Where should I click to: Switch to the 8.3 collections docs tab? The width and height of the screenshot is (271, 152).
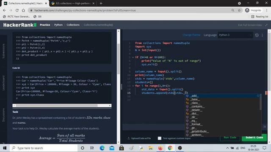point(73,3)
